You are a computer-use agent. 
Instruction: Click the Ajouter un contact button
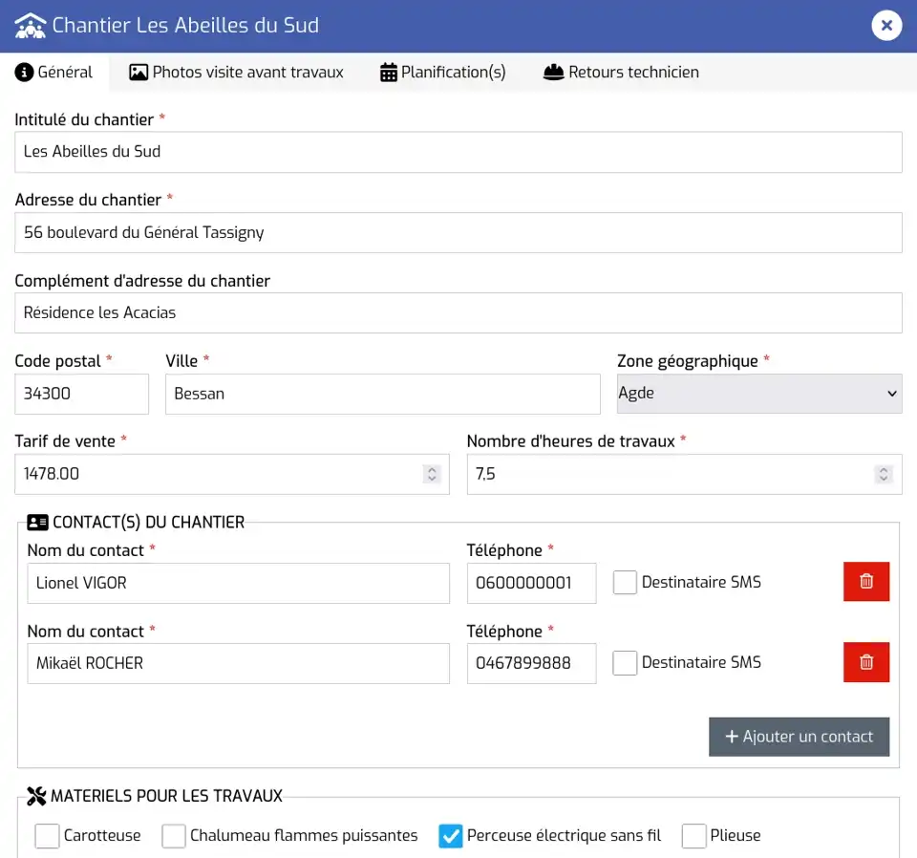tap(799, 737)
